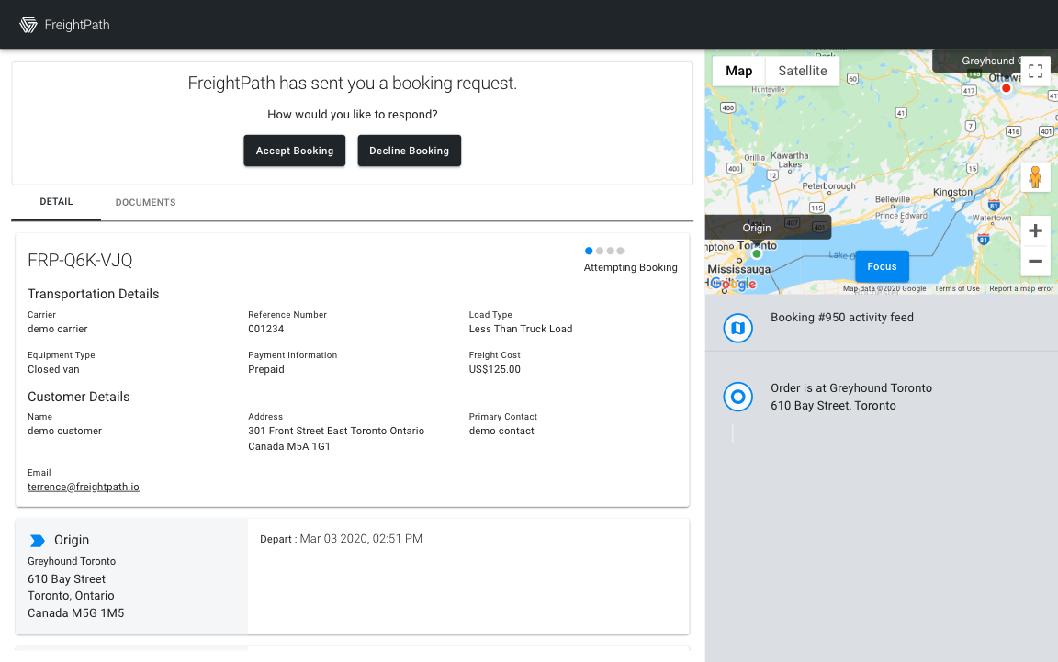Screen dimensions: 1058x662
Task: Select booking ID FRP-Q6K-VJQ
Action: click(x=80, y=261)
